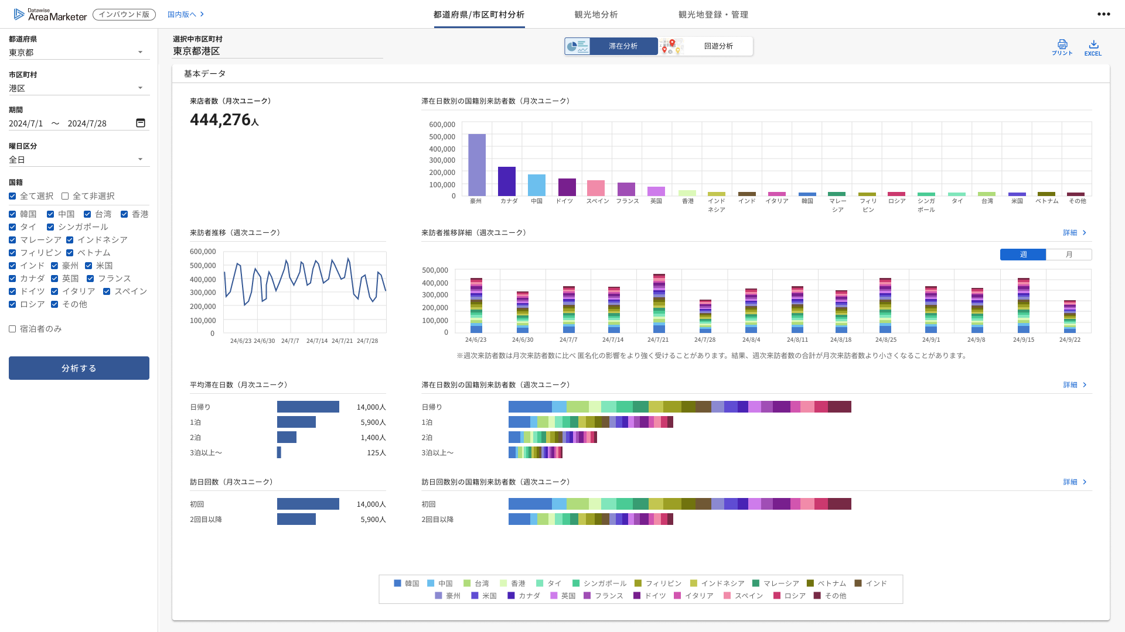Click the 初回 stacked nationality bar
Image resolution: width=1125 pixels, height=632 pixels.
pyautogui.click(x=680, y=504)
